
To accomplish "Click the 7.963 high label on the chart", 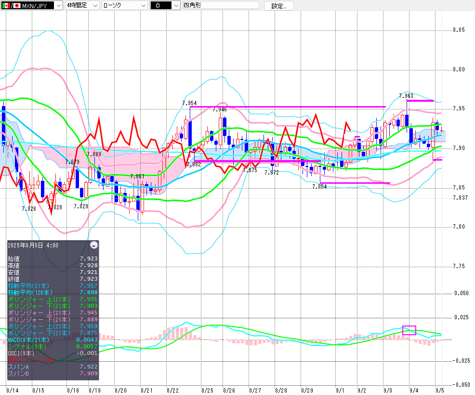I will coord(406,96).
